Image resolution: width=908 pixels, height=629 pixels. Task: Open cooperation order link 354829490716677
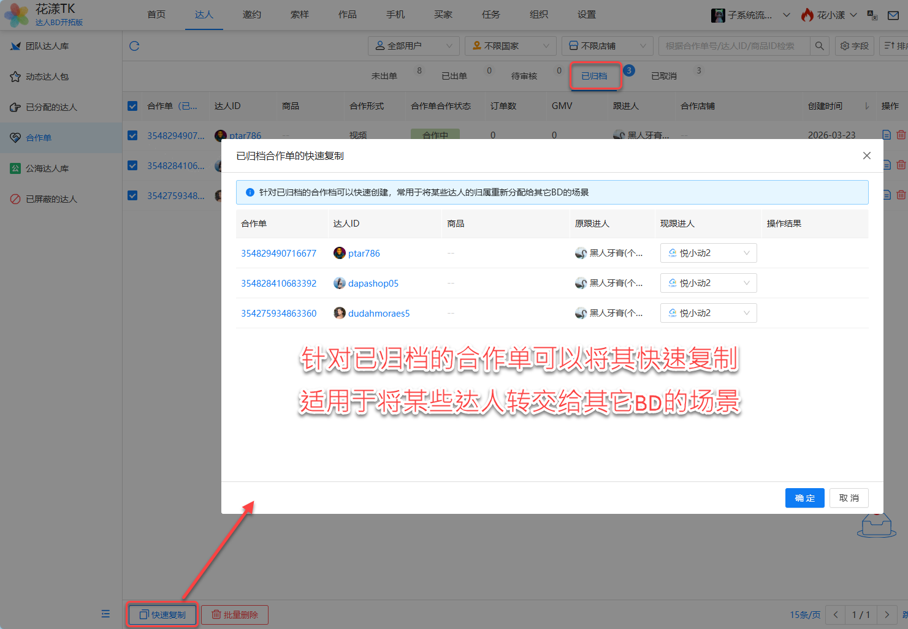click(x=278, y=253)
